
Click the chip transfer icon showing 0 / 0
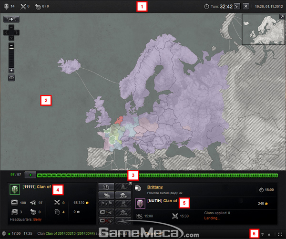pos(38,7)
